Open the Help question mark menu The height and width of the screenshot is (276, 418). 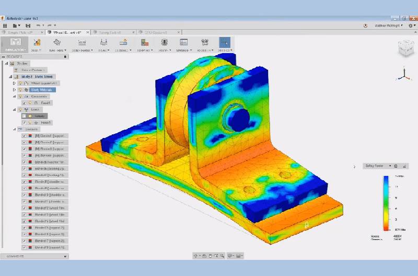click(411, 26)
